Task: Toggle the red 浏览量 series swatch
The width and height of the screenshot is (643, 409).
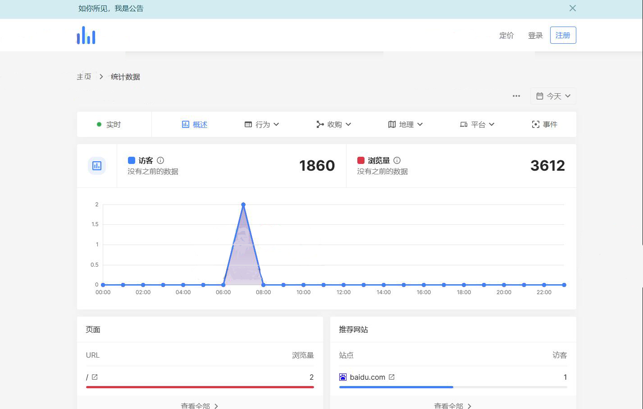Action: coord(361,160)
